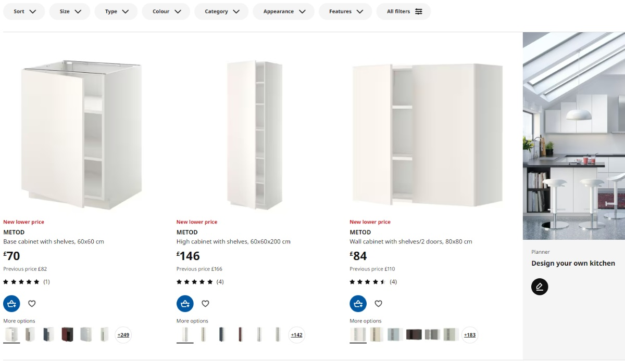View 142 more high cabinet options
This screenshot has width=625, height=364.
tap(296, 335)
